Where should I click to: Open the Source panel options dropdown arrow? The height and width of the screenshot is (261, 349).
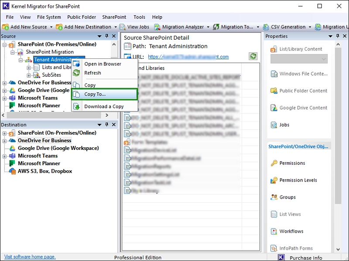99,36
